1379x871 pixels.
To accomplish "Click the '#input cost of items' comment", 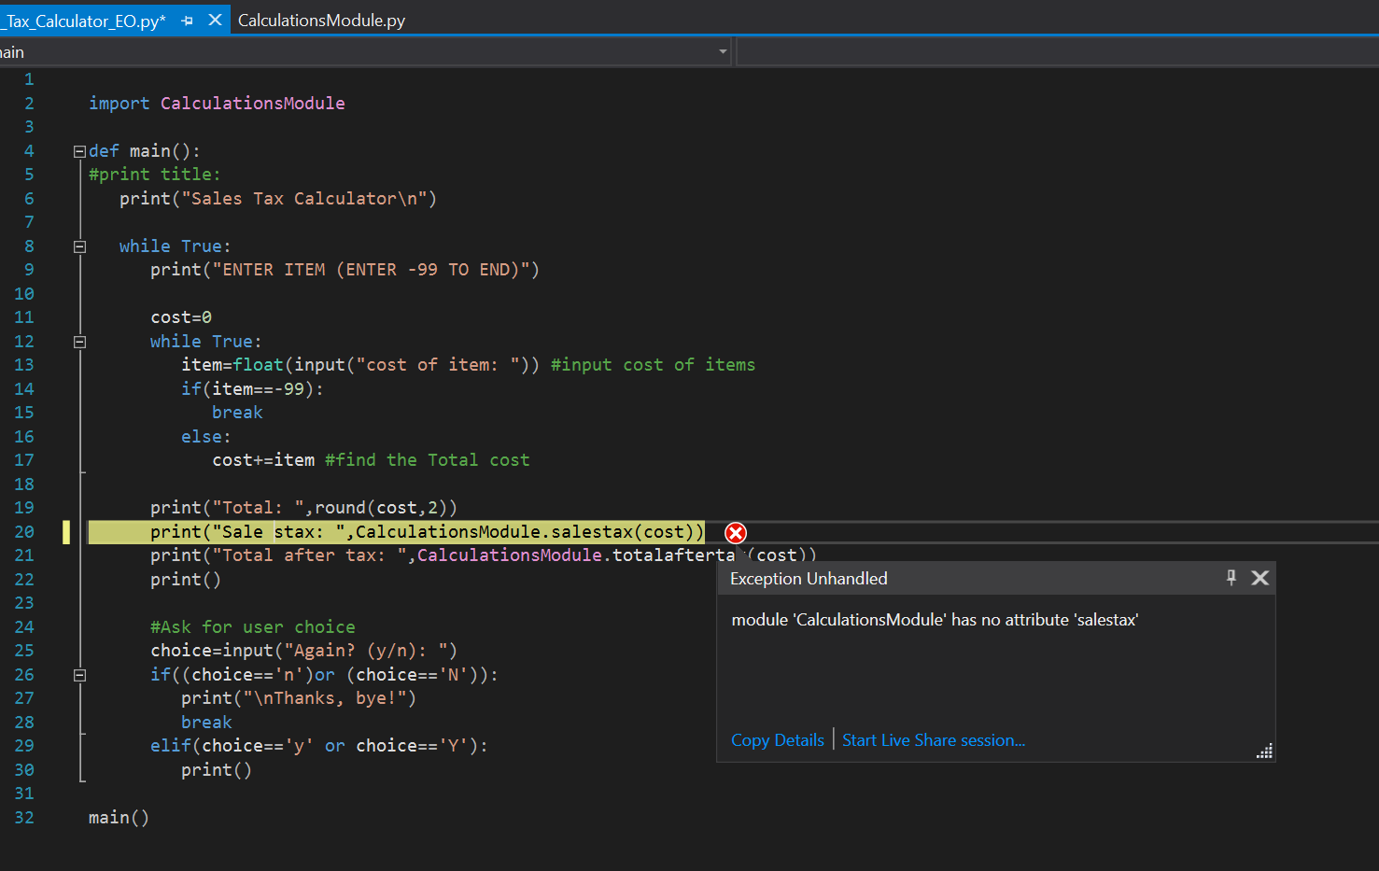I will coord(653,365).
